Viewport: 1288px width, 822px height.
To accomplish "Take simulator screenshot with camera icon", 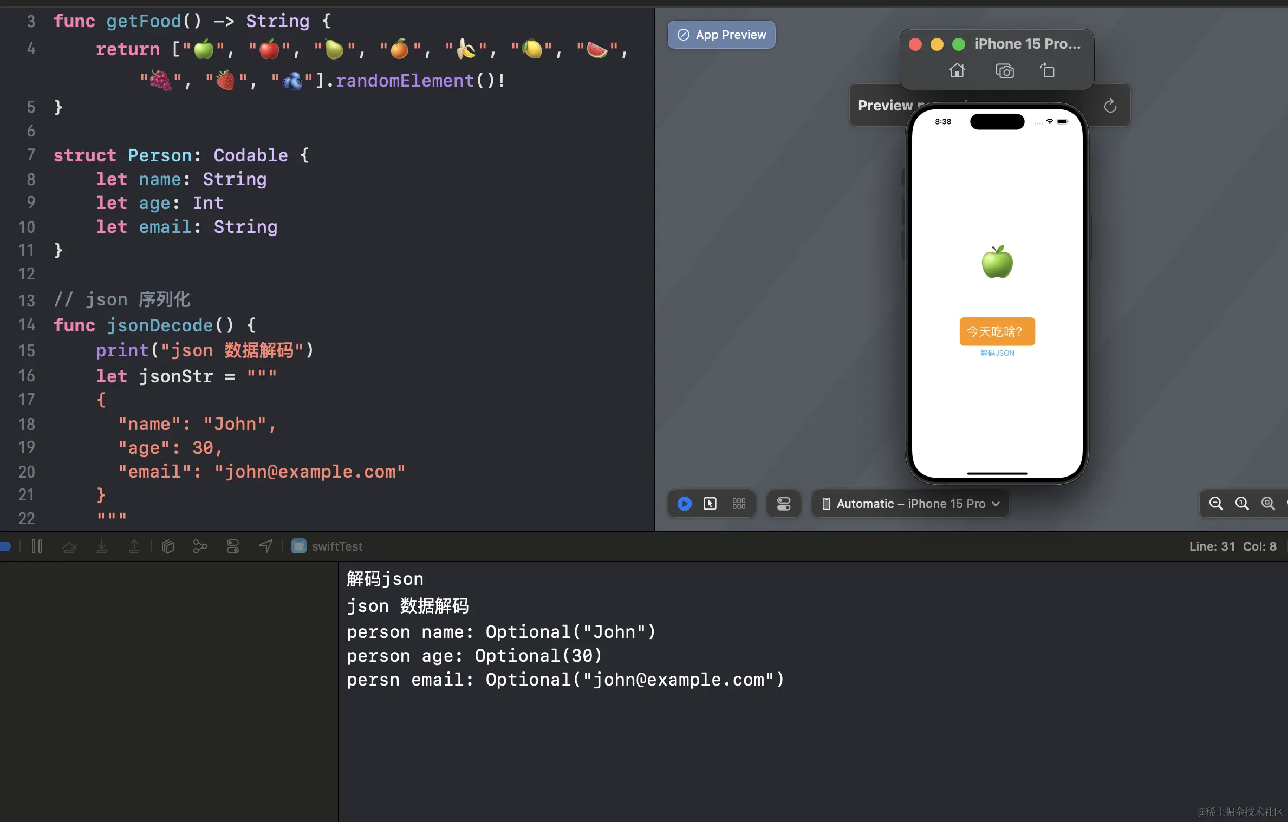I will click(1005, 71).
